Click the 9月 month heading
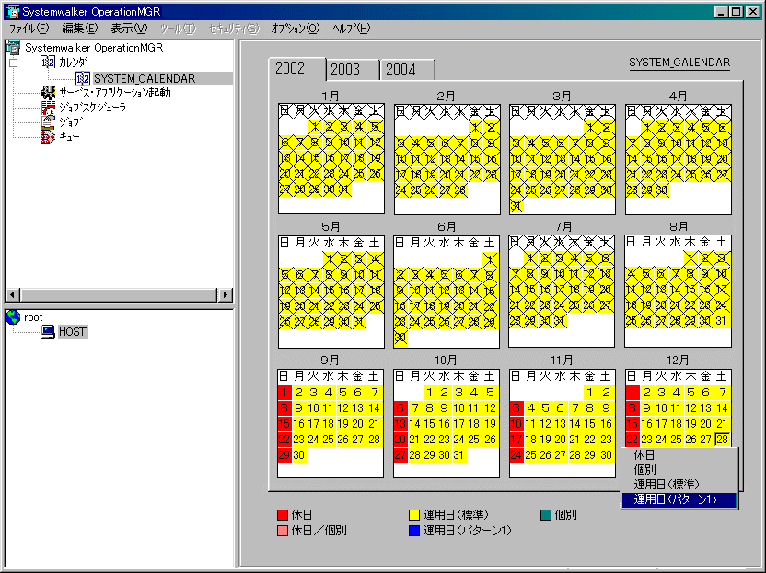This screenshot has height=573, width=766. point(331,361)
